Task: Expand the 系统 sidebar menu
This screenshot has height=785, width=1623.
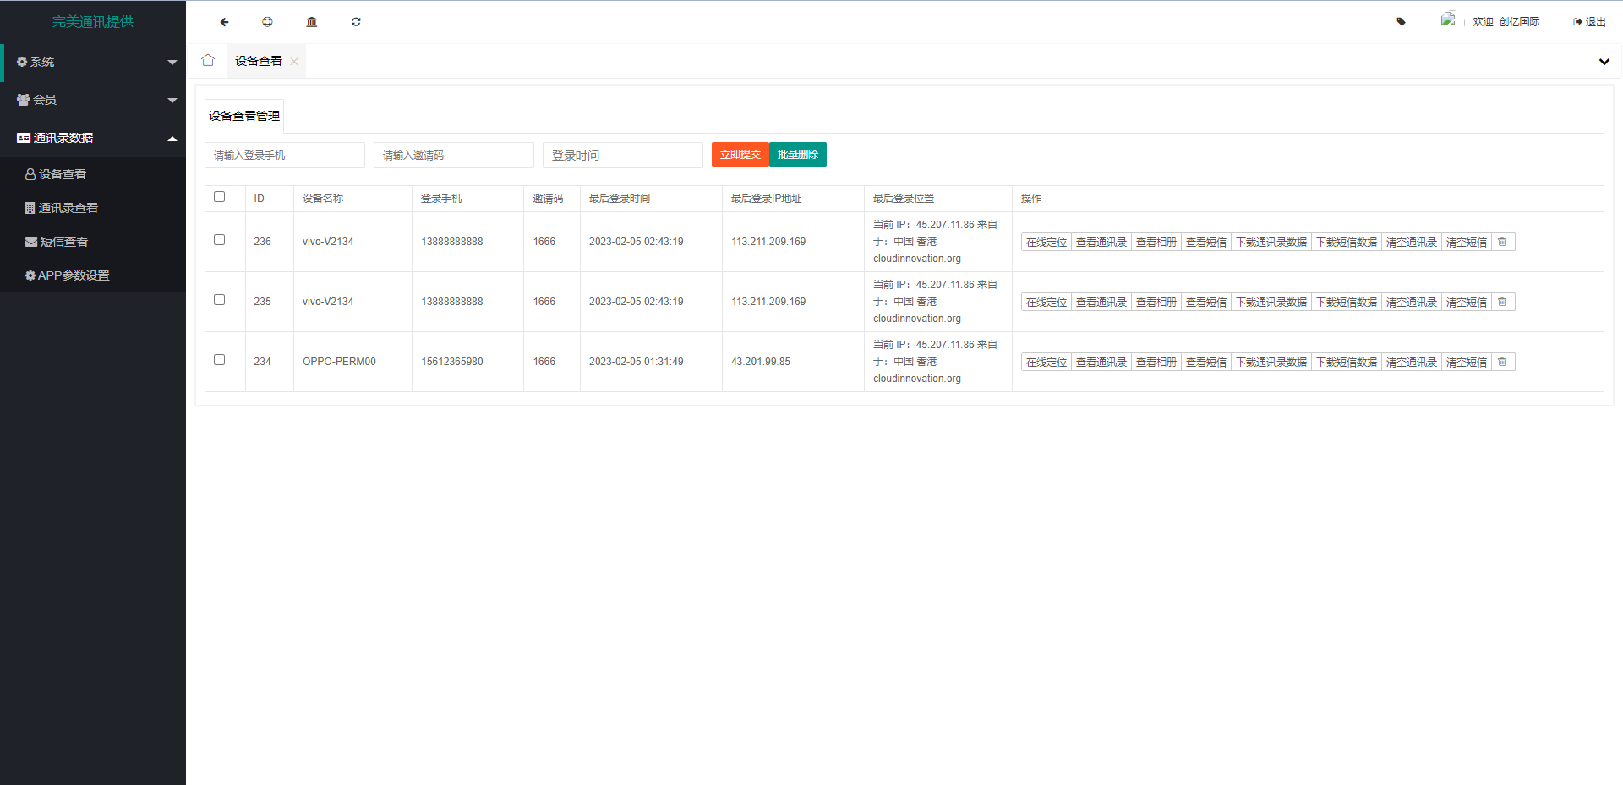Action: [93, 62]
